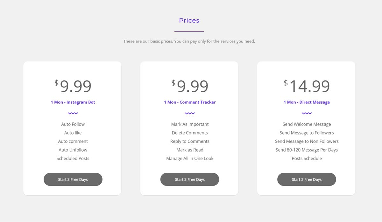Viewport: 382px width, 222px height.
Task: Click the Prices section heading
Action: click(189, 20)
